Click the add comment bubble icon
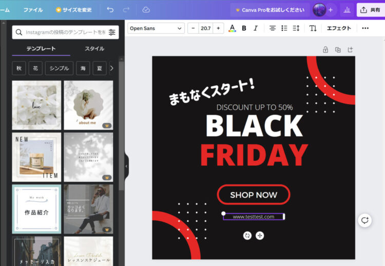385x266 pixels. click(364, 220)
